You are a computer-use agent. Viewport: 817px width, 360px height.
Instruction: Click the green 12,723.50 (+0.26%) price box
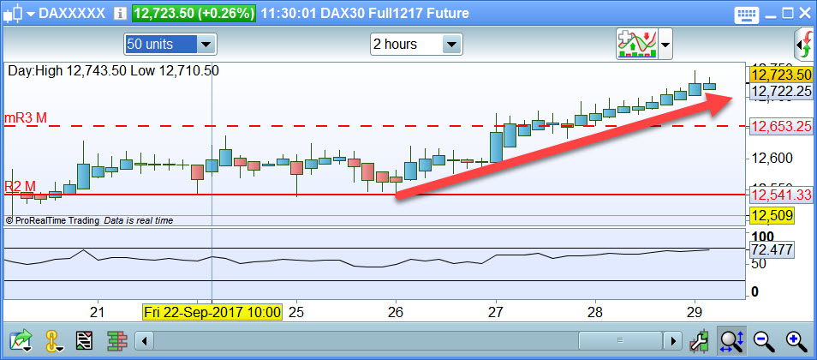coord(194,14)
